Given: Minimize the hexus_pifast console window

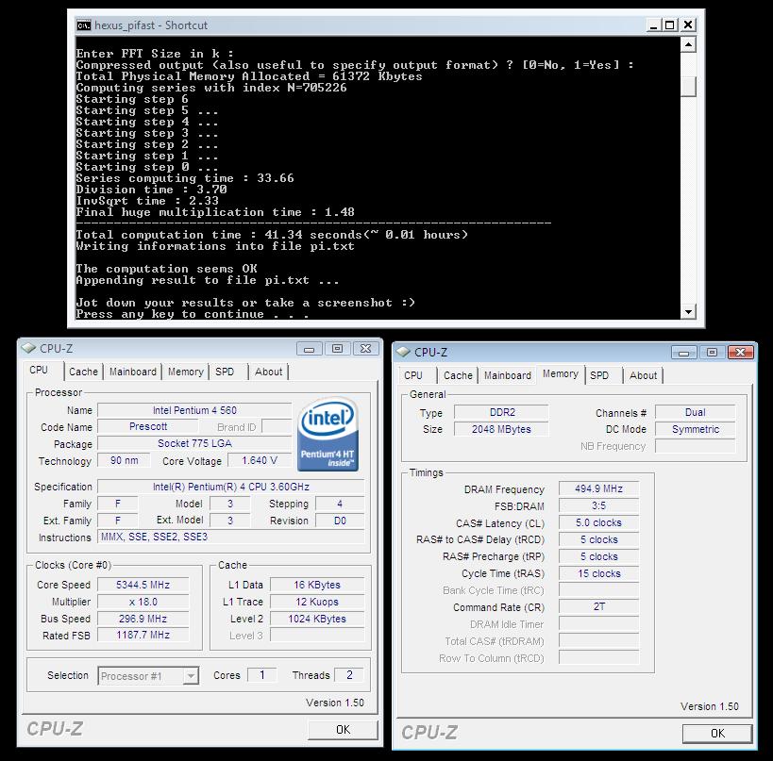Looking at the screenshot, I should [654, 25].
